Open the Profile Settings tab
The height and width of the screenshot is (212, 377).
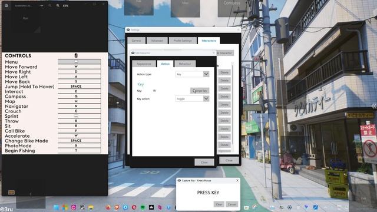point(183,41)
